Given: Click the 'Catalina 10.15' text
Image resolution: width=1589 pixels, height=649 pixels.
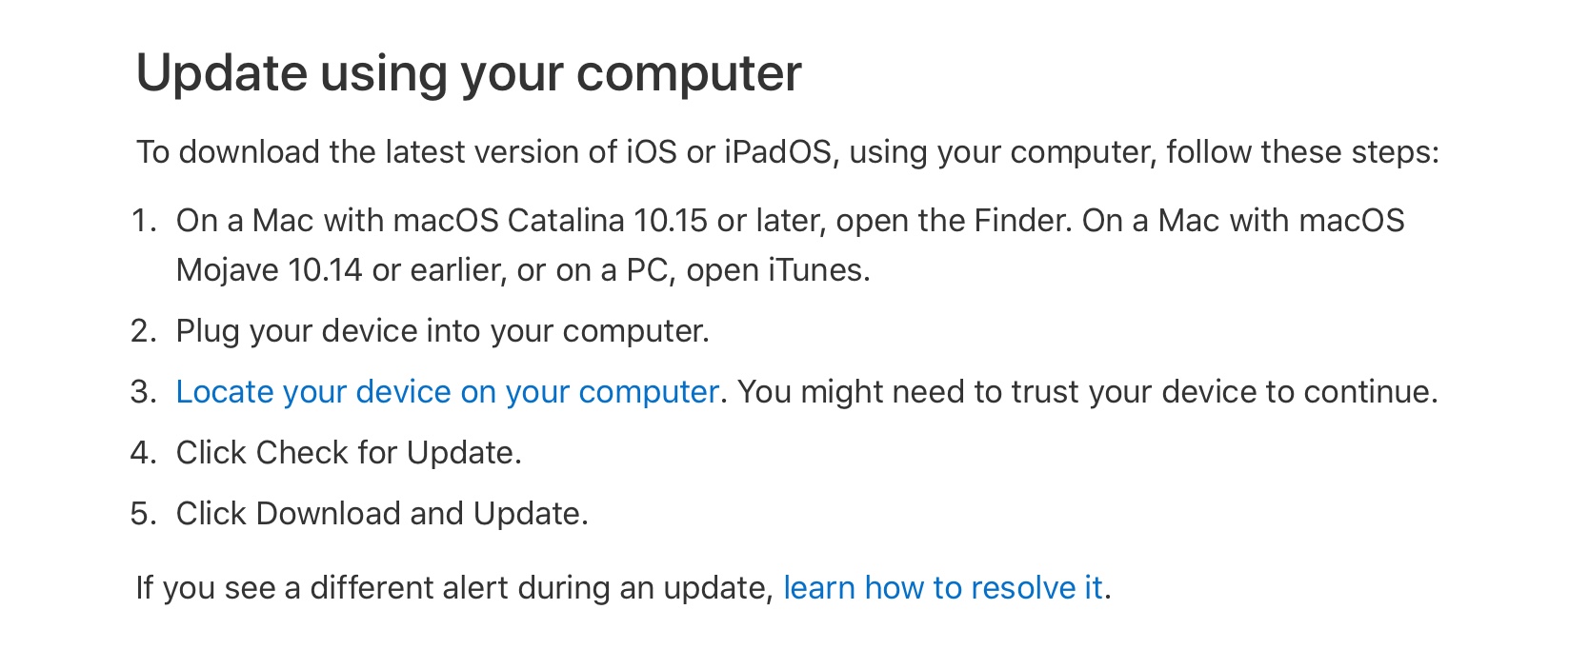Looking at the screenshot, I should click(607, 221).
